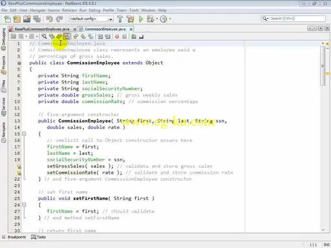Viewport: 331px width, 248px height.
Task: Click the Profile Project clock icon
Action: tap(164, 19)
